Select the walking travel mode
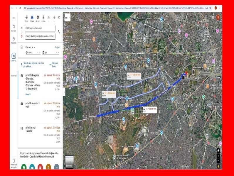This screenshot has height=176, width=234. pos(43,17)
